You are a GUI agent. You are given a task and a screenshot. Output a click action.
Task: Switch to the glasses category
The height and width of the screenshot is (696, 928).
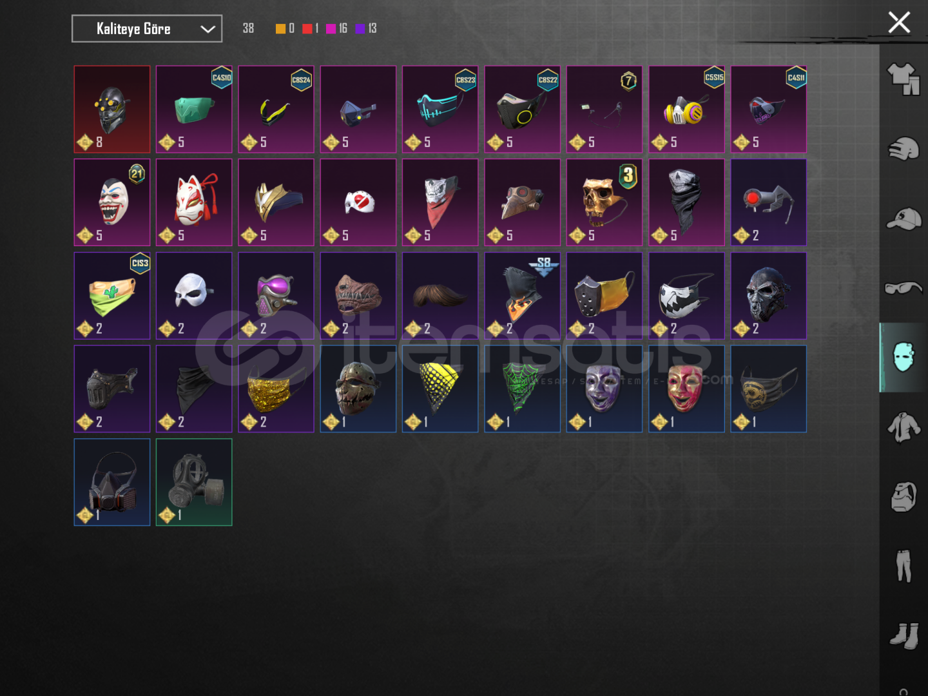point(904,287)
